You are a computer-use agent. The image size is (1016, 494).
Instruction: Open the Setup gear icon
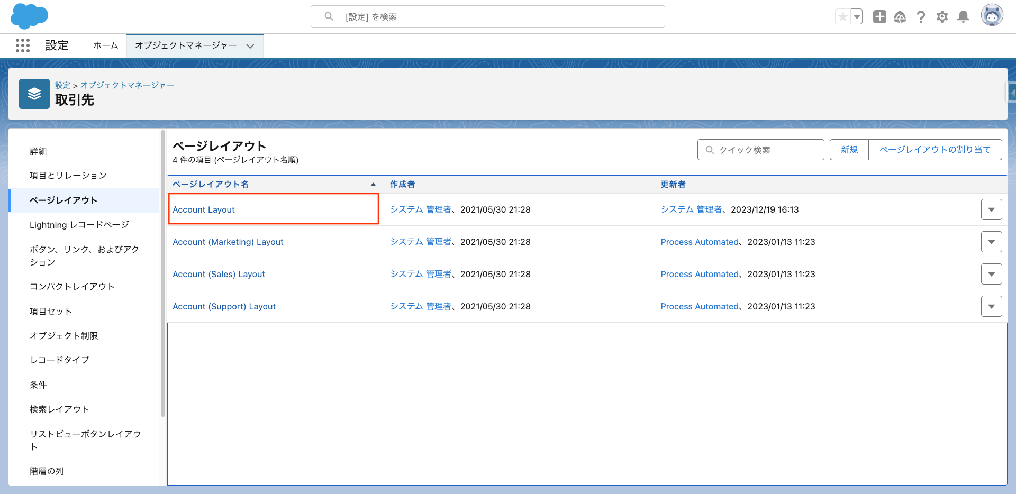pos(942,16)
